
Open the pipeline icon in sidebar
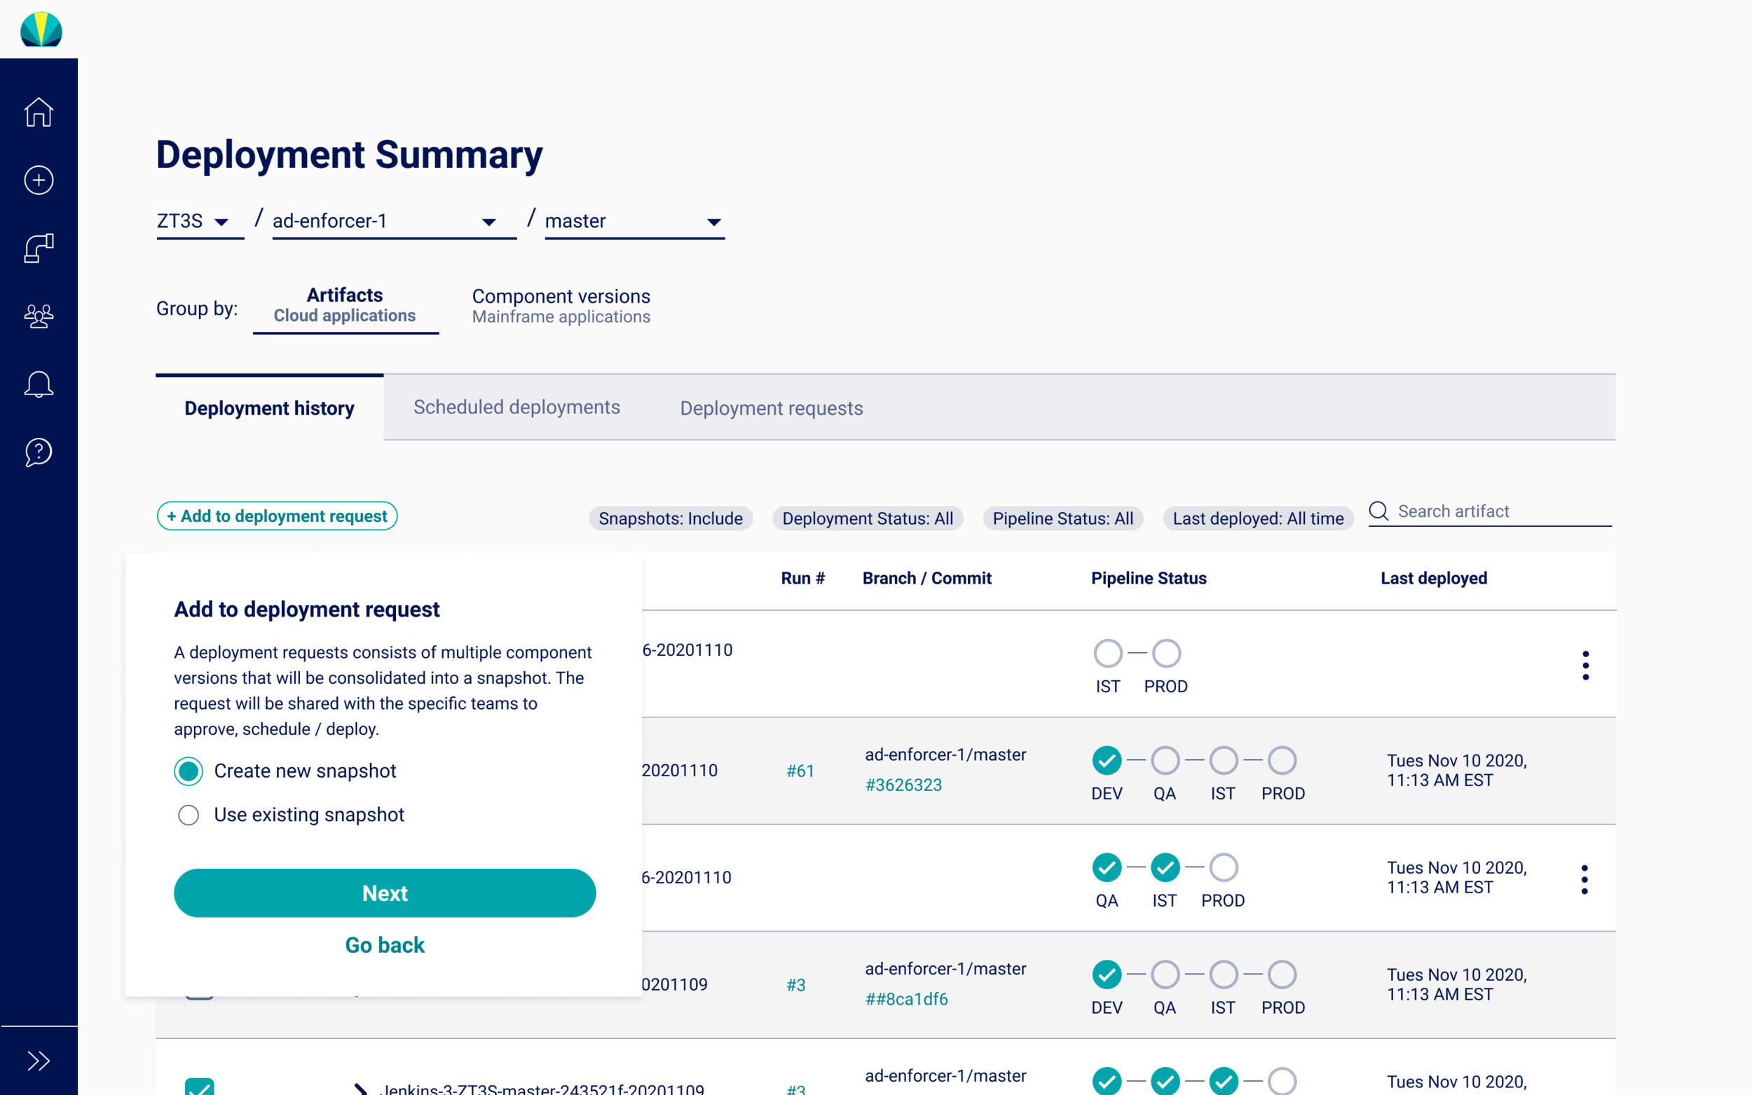pos(39,248)
